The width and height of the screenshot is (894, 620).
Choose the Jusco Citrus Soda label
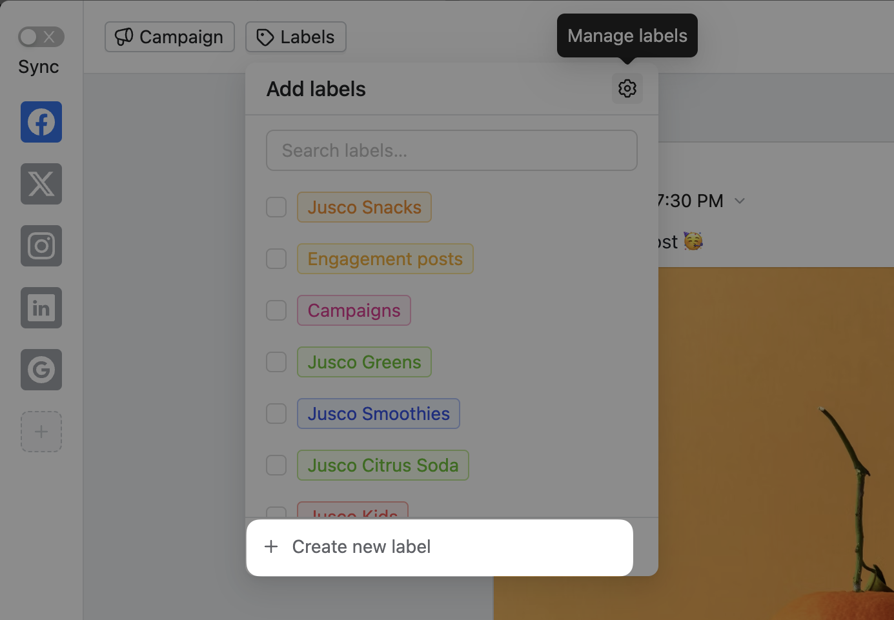click(383, 465)
